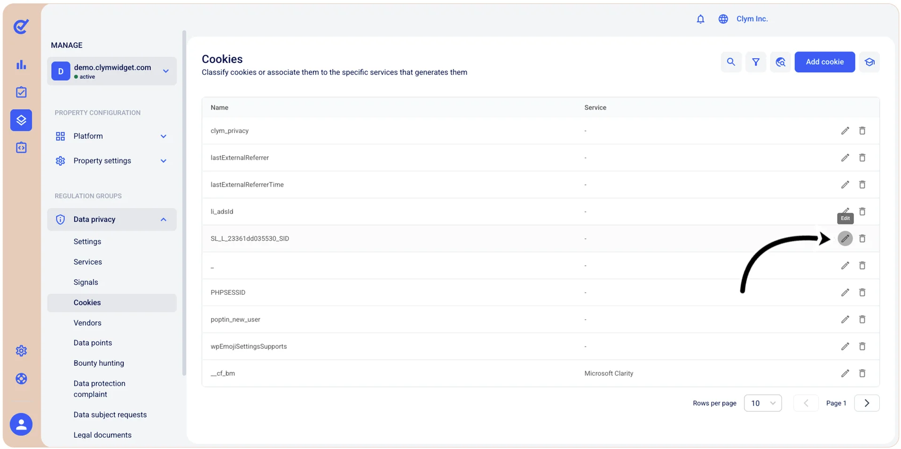
Task: Click the Microsoft Clarity service cell
Action: coord(609,373)
